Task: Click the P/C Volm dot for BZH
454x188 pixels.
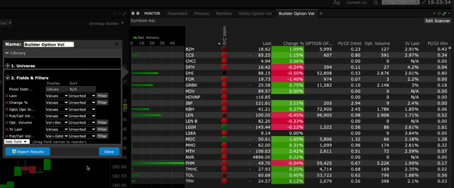Action: pos(224,49)
